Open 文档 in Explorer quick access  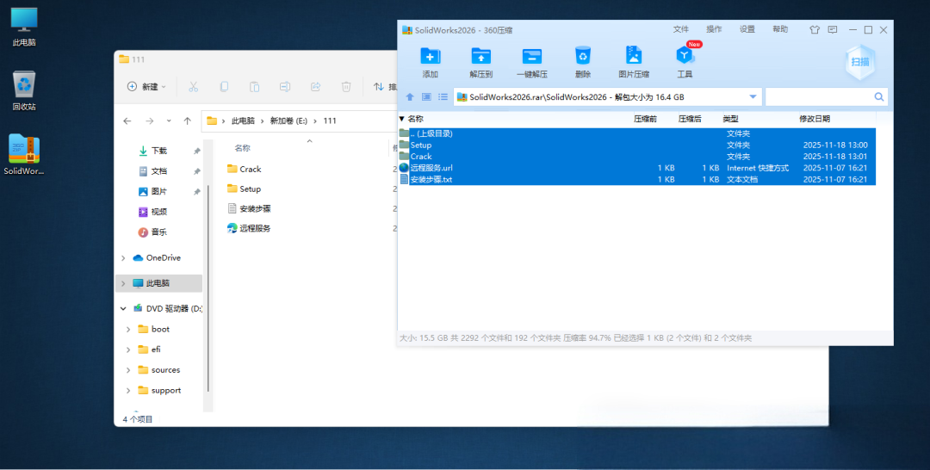(153, 171)
